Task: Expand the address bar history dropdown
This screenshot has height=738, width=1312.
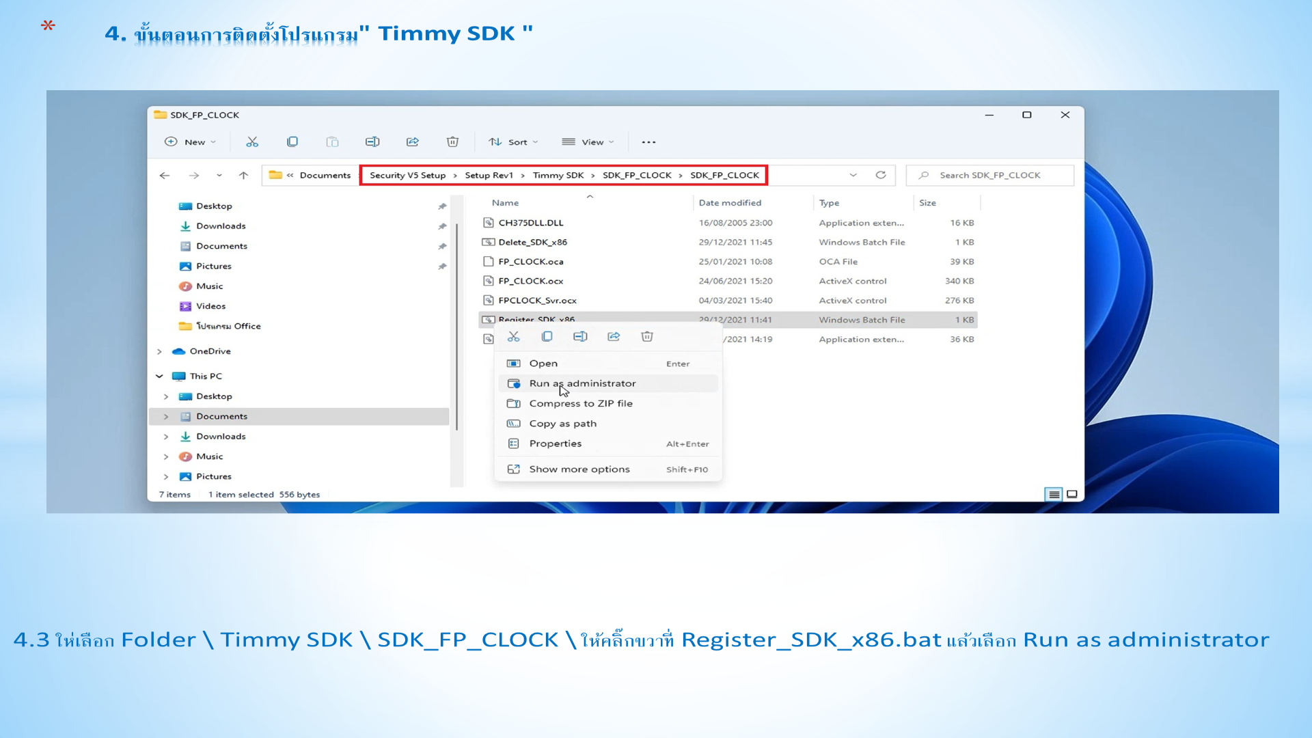Action: point(853,176)
